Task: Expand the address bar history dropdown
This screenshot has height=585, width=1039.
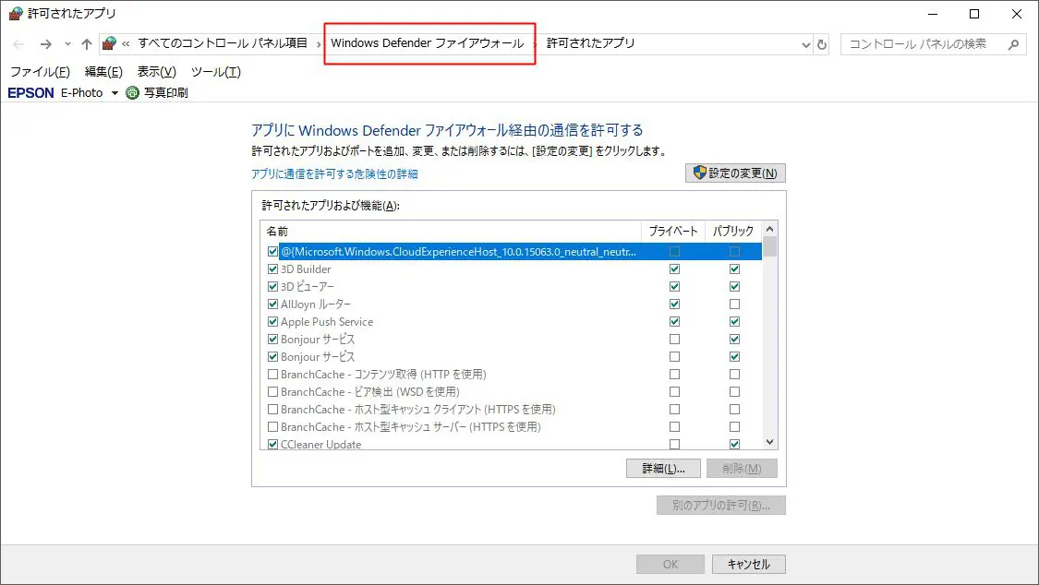Action: 805,44
